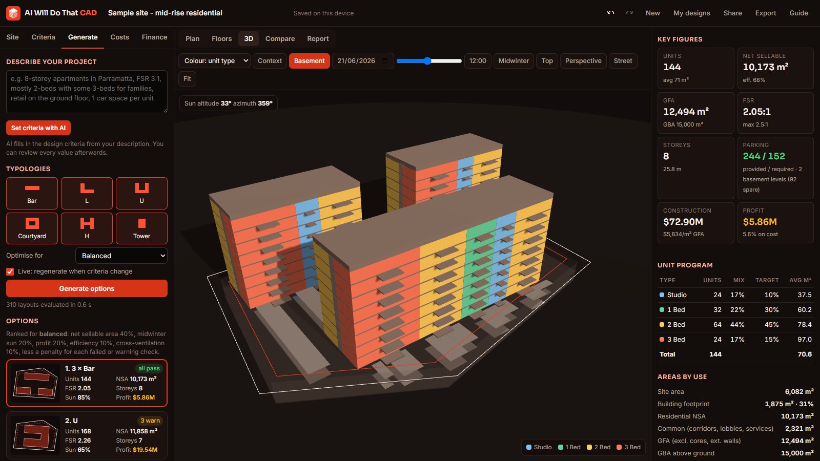Toggle the Basement view button
820x461 pixels.
tap(309, 61)
